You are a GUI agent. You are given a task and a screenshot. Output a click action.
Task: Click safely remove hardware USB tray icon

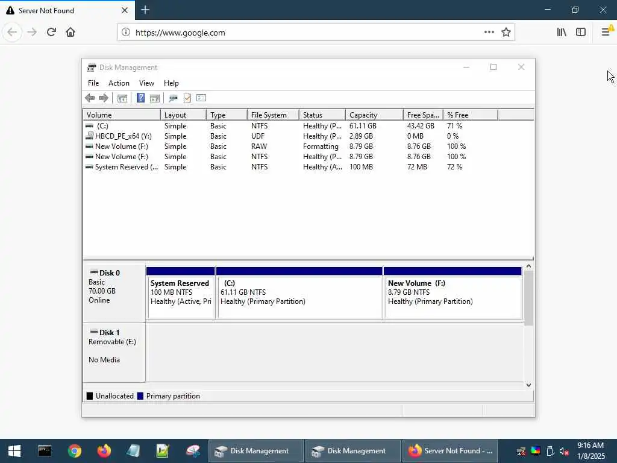click(x=550, y=451)
